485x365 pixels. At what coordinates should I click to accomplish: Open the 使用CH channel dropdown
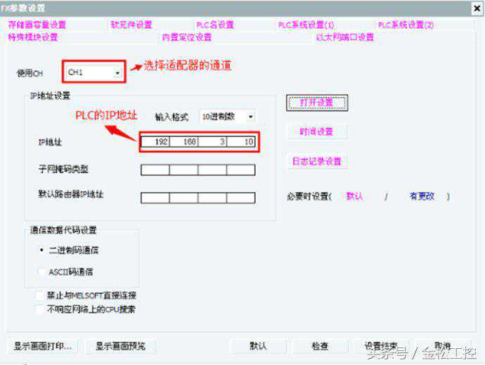click(x=94, y=72)
